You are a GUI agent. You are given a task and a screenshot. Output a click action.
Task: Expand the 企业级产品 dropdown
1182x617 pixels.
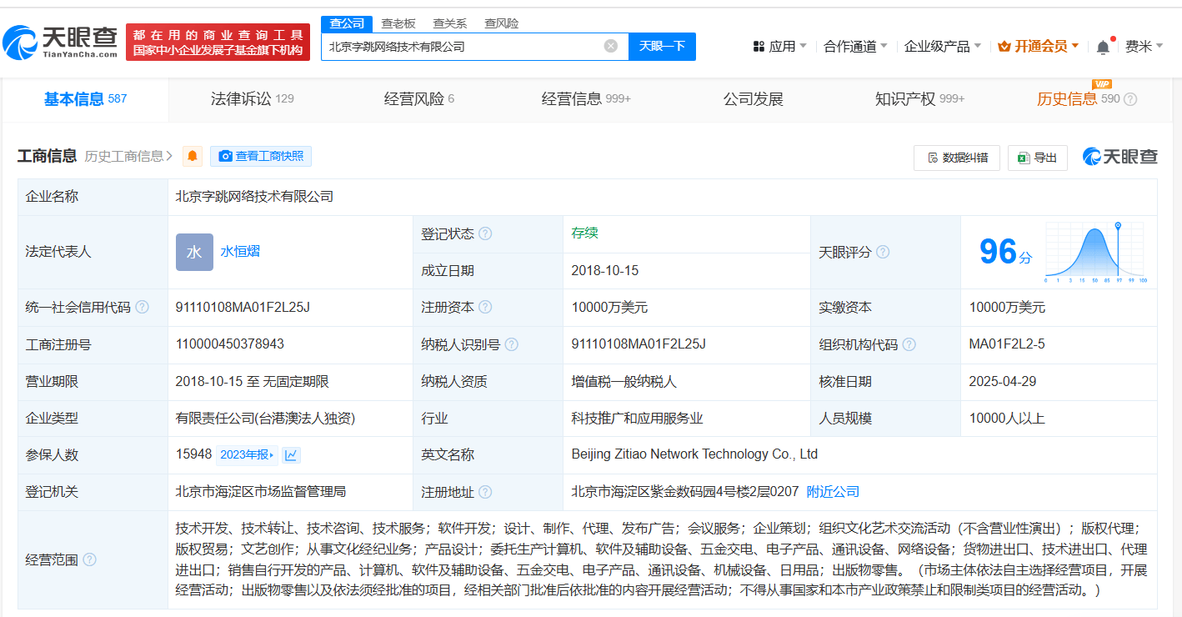[942, 47]
